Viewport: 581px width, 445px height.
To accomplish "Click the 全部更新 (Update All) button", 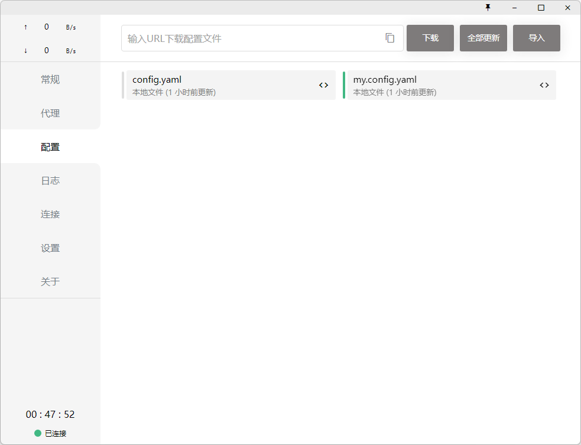I will tap(483, 38).
